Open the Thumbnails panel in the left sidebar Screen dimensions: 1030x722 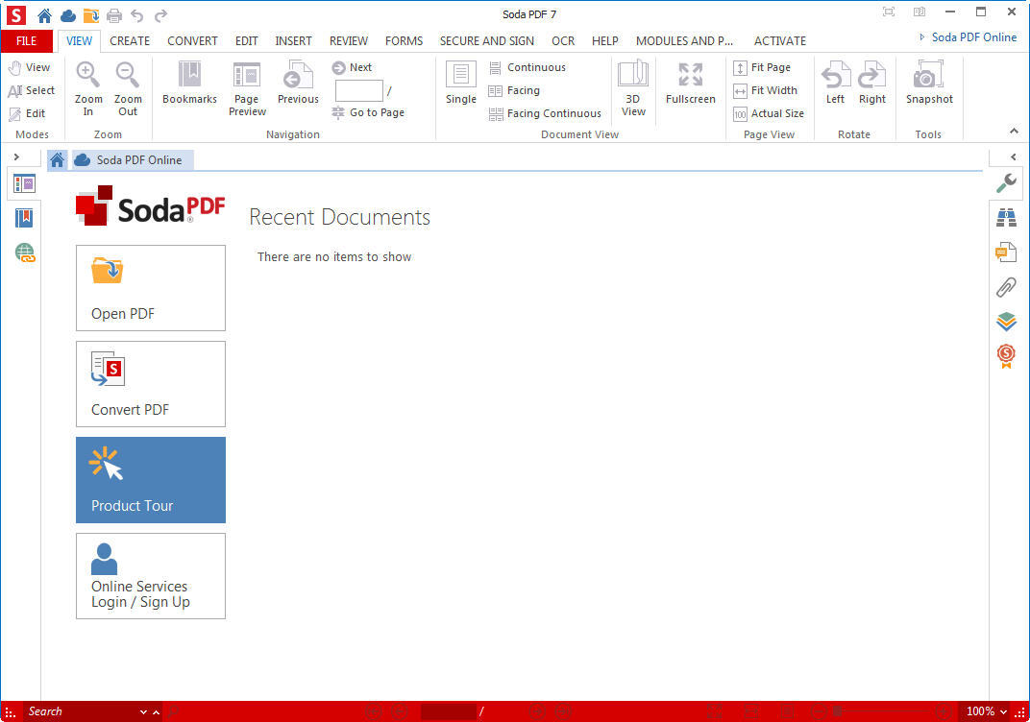(23, 182)
